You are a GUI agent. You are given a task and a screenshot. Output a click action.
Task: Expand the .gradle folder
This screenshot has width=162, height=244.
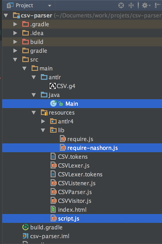[15, 24]
